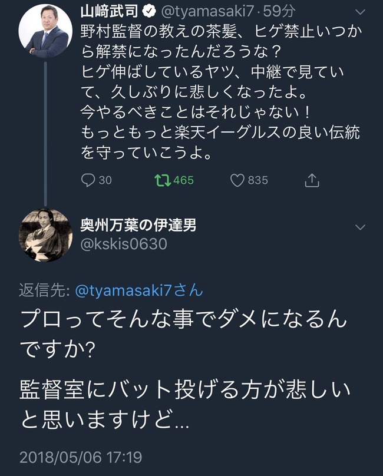Click the 465 retweet count

click(184, 180)
